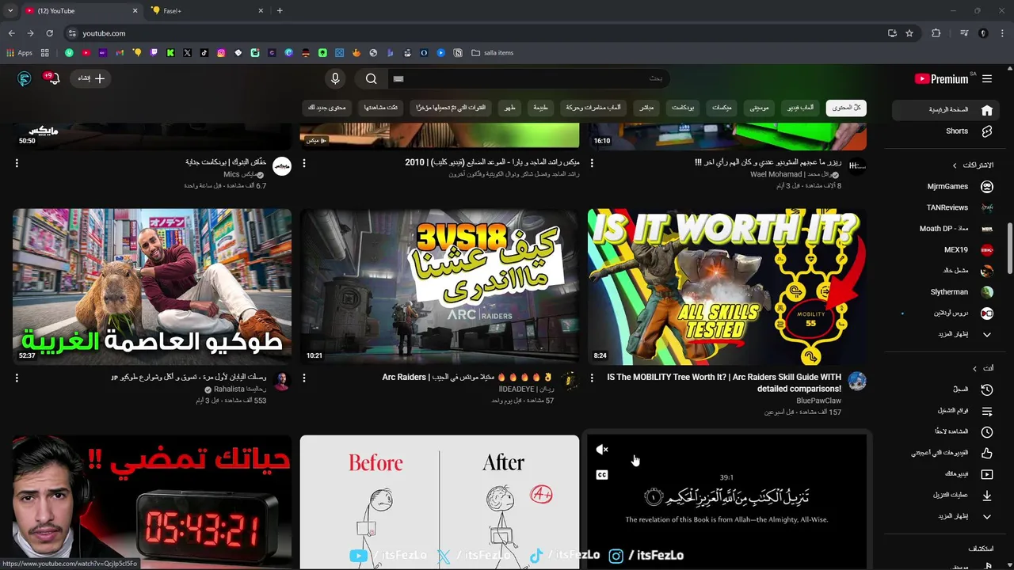This screenshot has height=570, width=1014.
Task: Open options menu for Tokyo Rahalista video
Action: click(x=17, y=378)
